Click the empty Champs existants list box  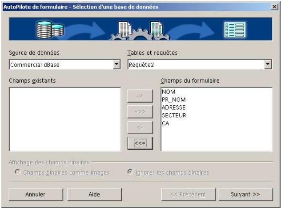click(65, 119)
